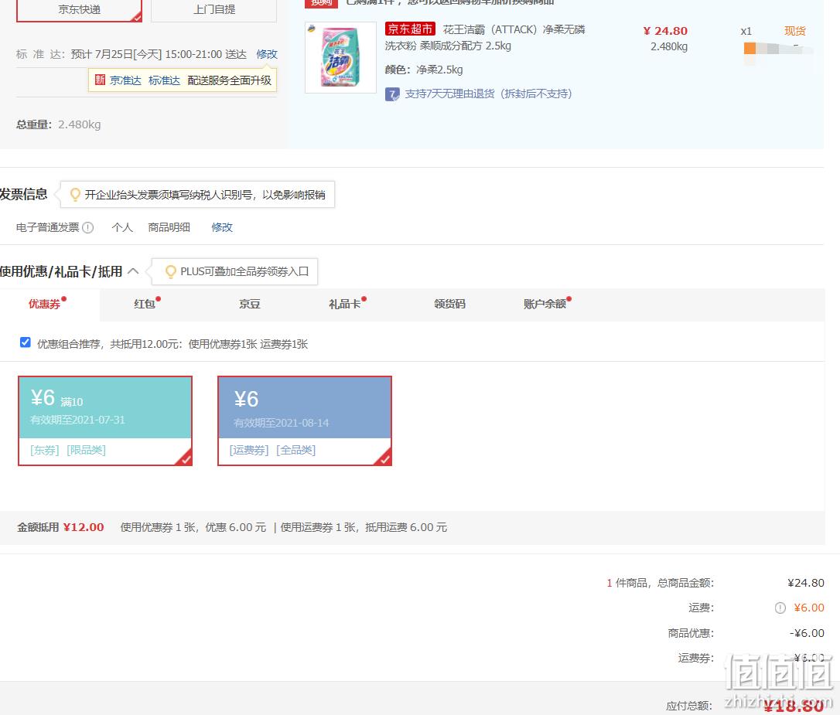
Task: Click 总重量 2.480kg text
Action: (x=58, y=124)
